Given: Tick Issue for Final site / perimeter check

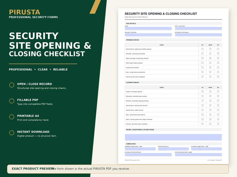Looking at the screenshot, I should pos(210,124).
